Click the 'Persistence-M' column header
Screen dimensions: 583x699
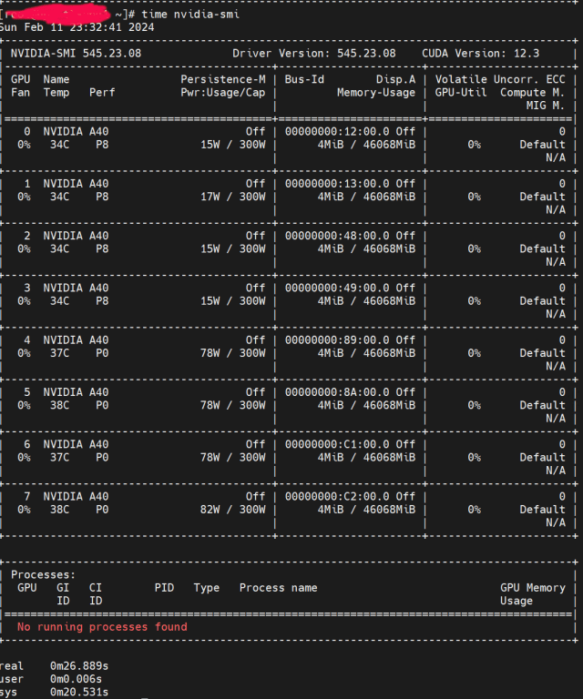223,80
